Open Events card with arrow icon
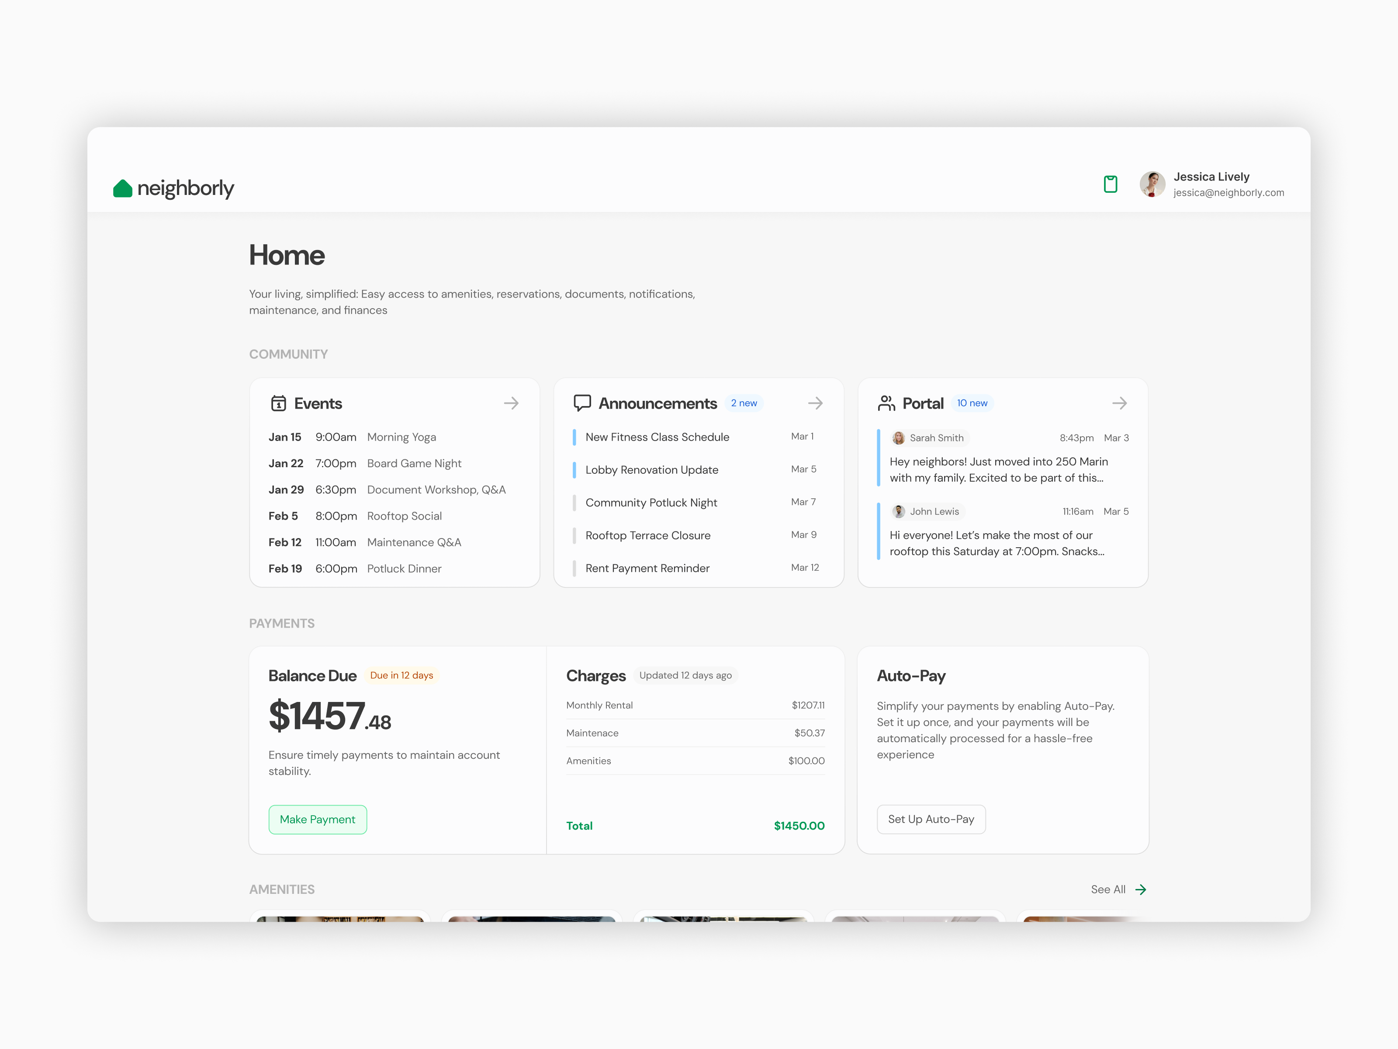Screen dimensions: 1398x1049 point(511,403)
